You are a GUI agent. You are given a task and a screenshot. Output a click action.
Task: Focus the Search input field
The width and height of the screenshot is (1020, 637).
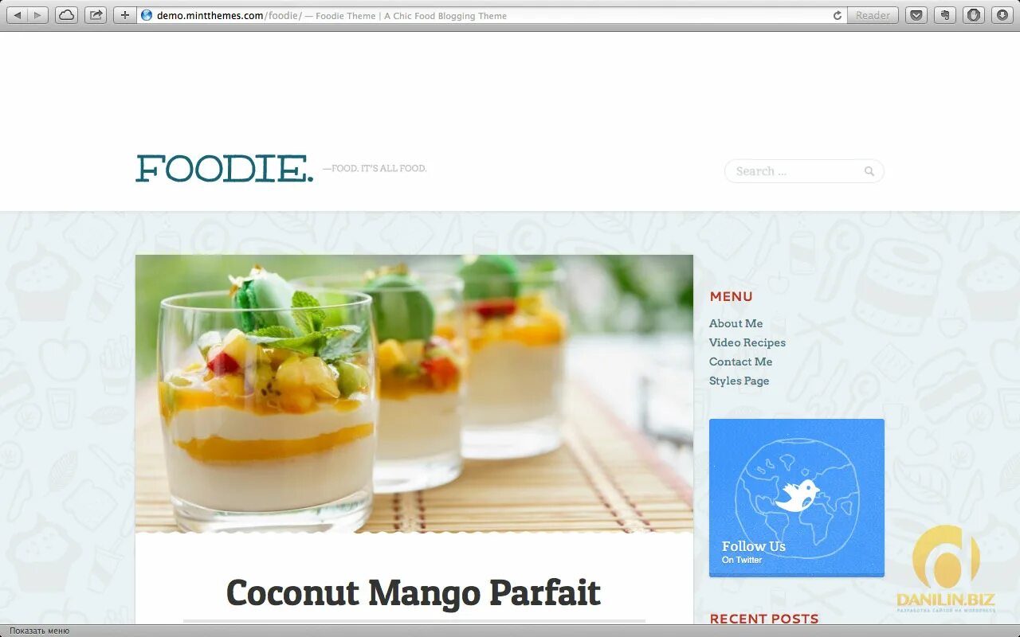[x=804, y=171]
